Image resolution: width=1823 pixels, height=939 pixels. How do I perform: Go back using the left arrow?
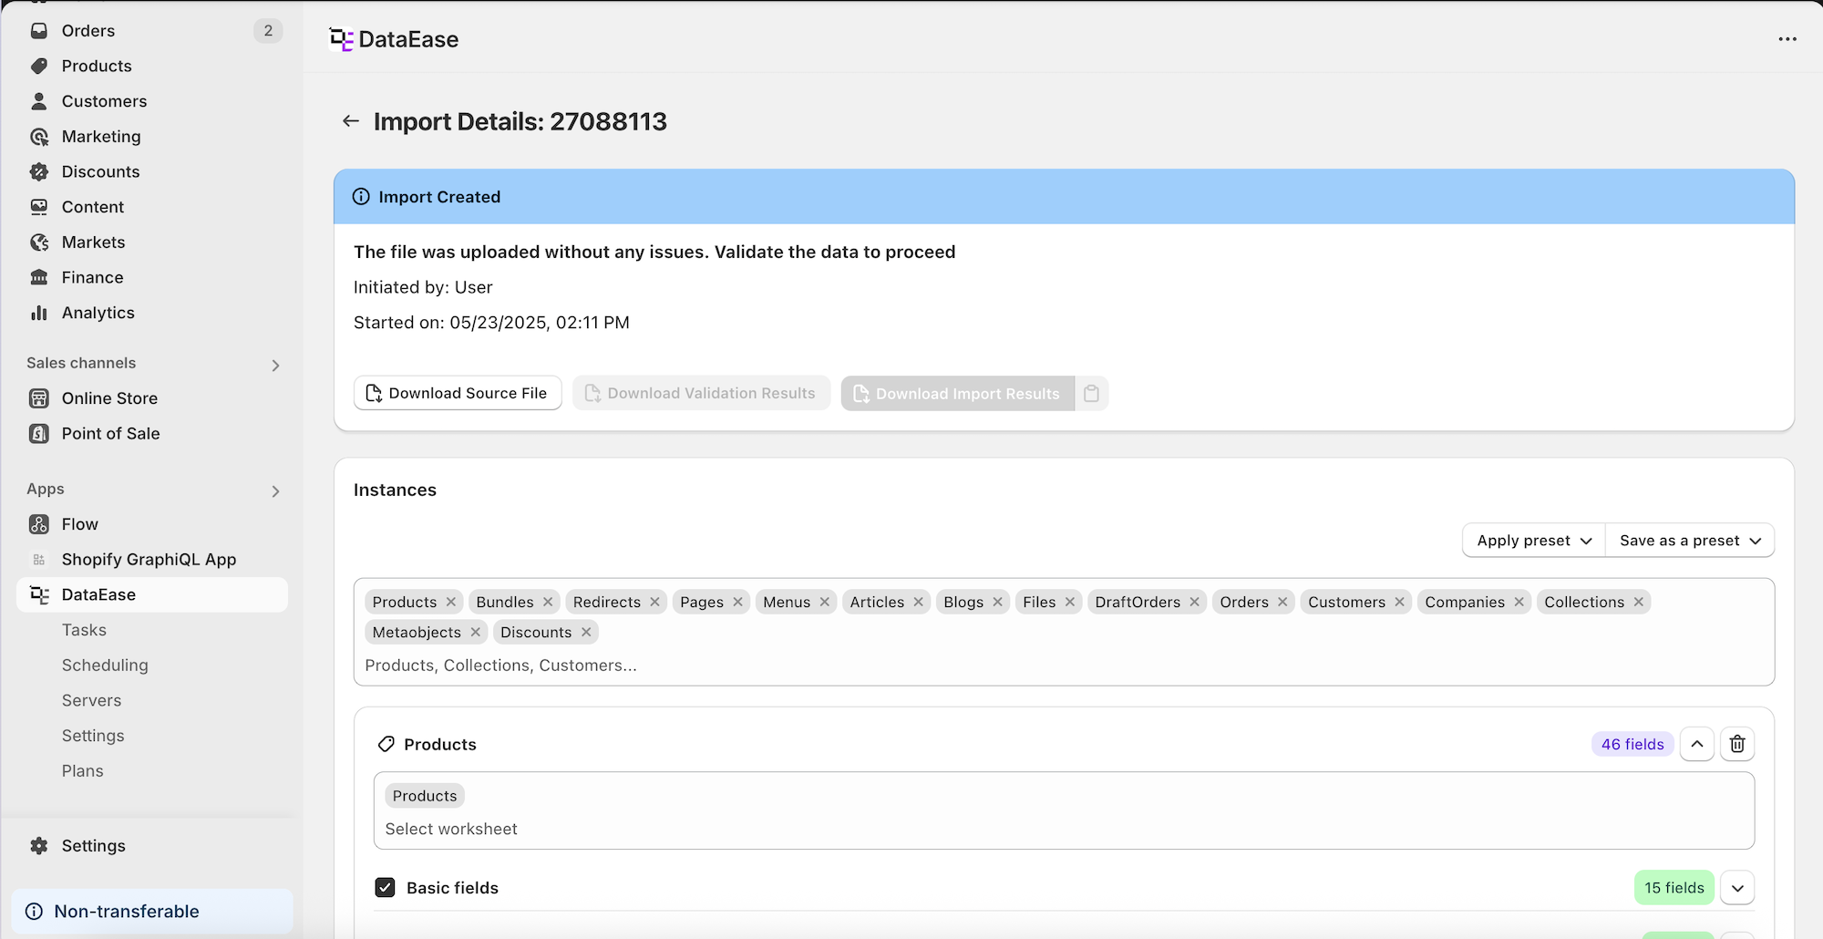(x=351, y=121)
